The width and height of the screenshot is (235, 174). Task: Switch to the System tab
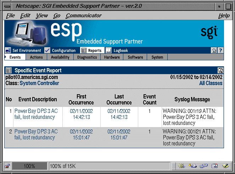click(157, 57)
